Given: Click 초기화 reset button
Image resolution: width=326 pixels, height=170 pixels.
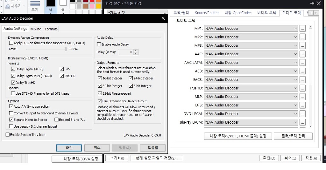Looking at the screenshot, I should tap(117, 158).
